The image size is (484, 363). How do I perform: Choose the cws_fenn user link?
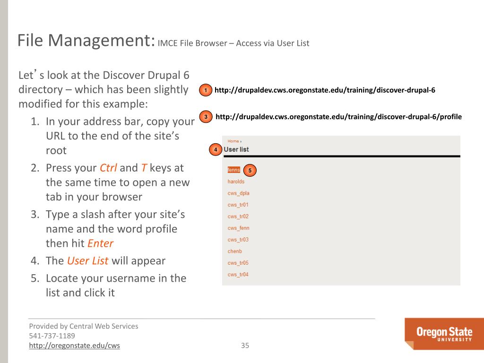coord(238,228)
